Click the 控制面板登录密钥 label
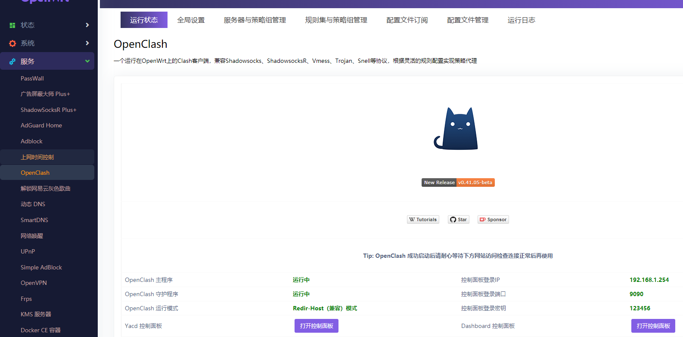 [x=484, y=308]
